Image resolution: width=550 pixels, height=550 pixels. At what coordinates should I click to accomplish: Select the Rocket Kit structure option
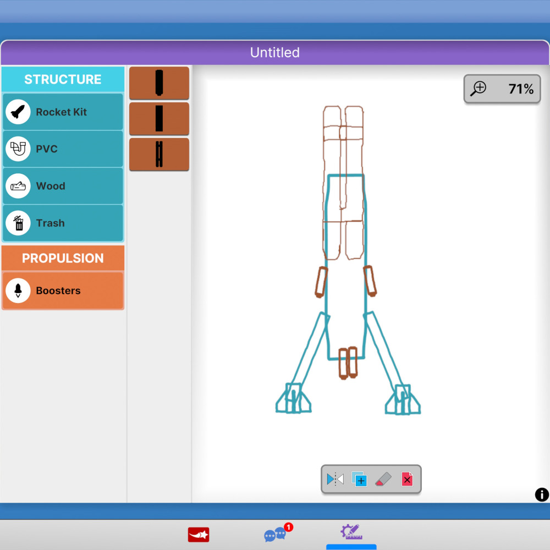click(x=63, y=112)
